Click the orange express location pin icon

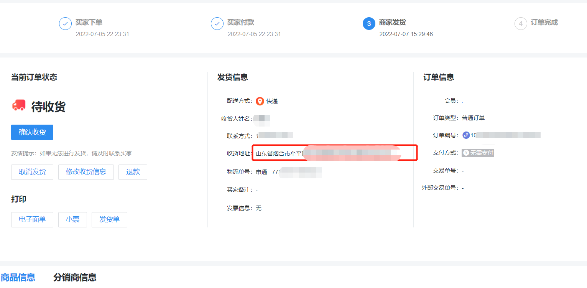point(260,101)
